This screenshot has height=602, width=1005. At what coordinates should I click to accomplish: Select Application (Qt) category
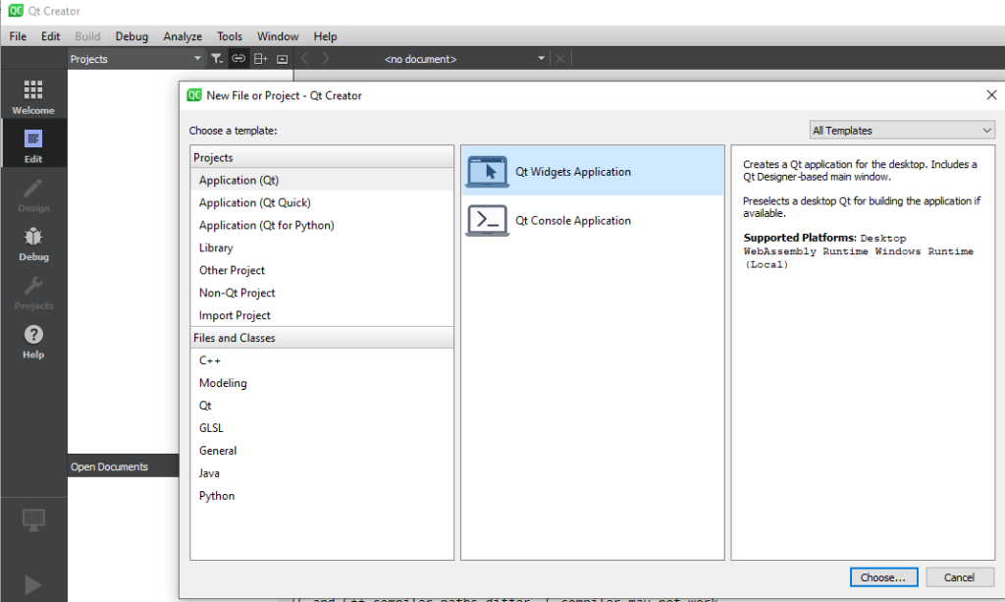click(322, 180)
